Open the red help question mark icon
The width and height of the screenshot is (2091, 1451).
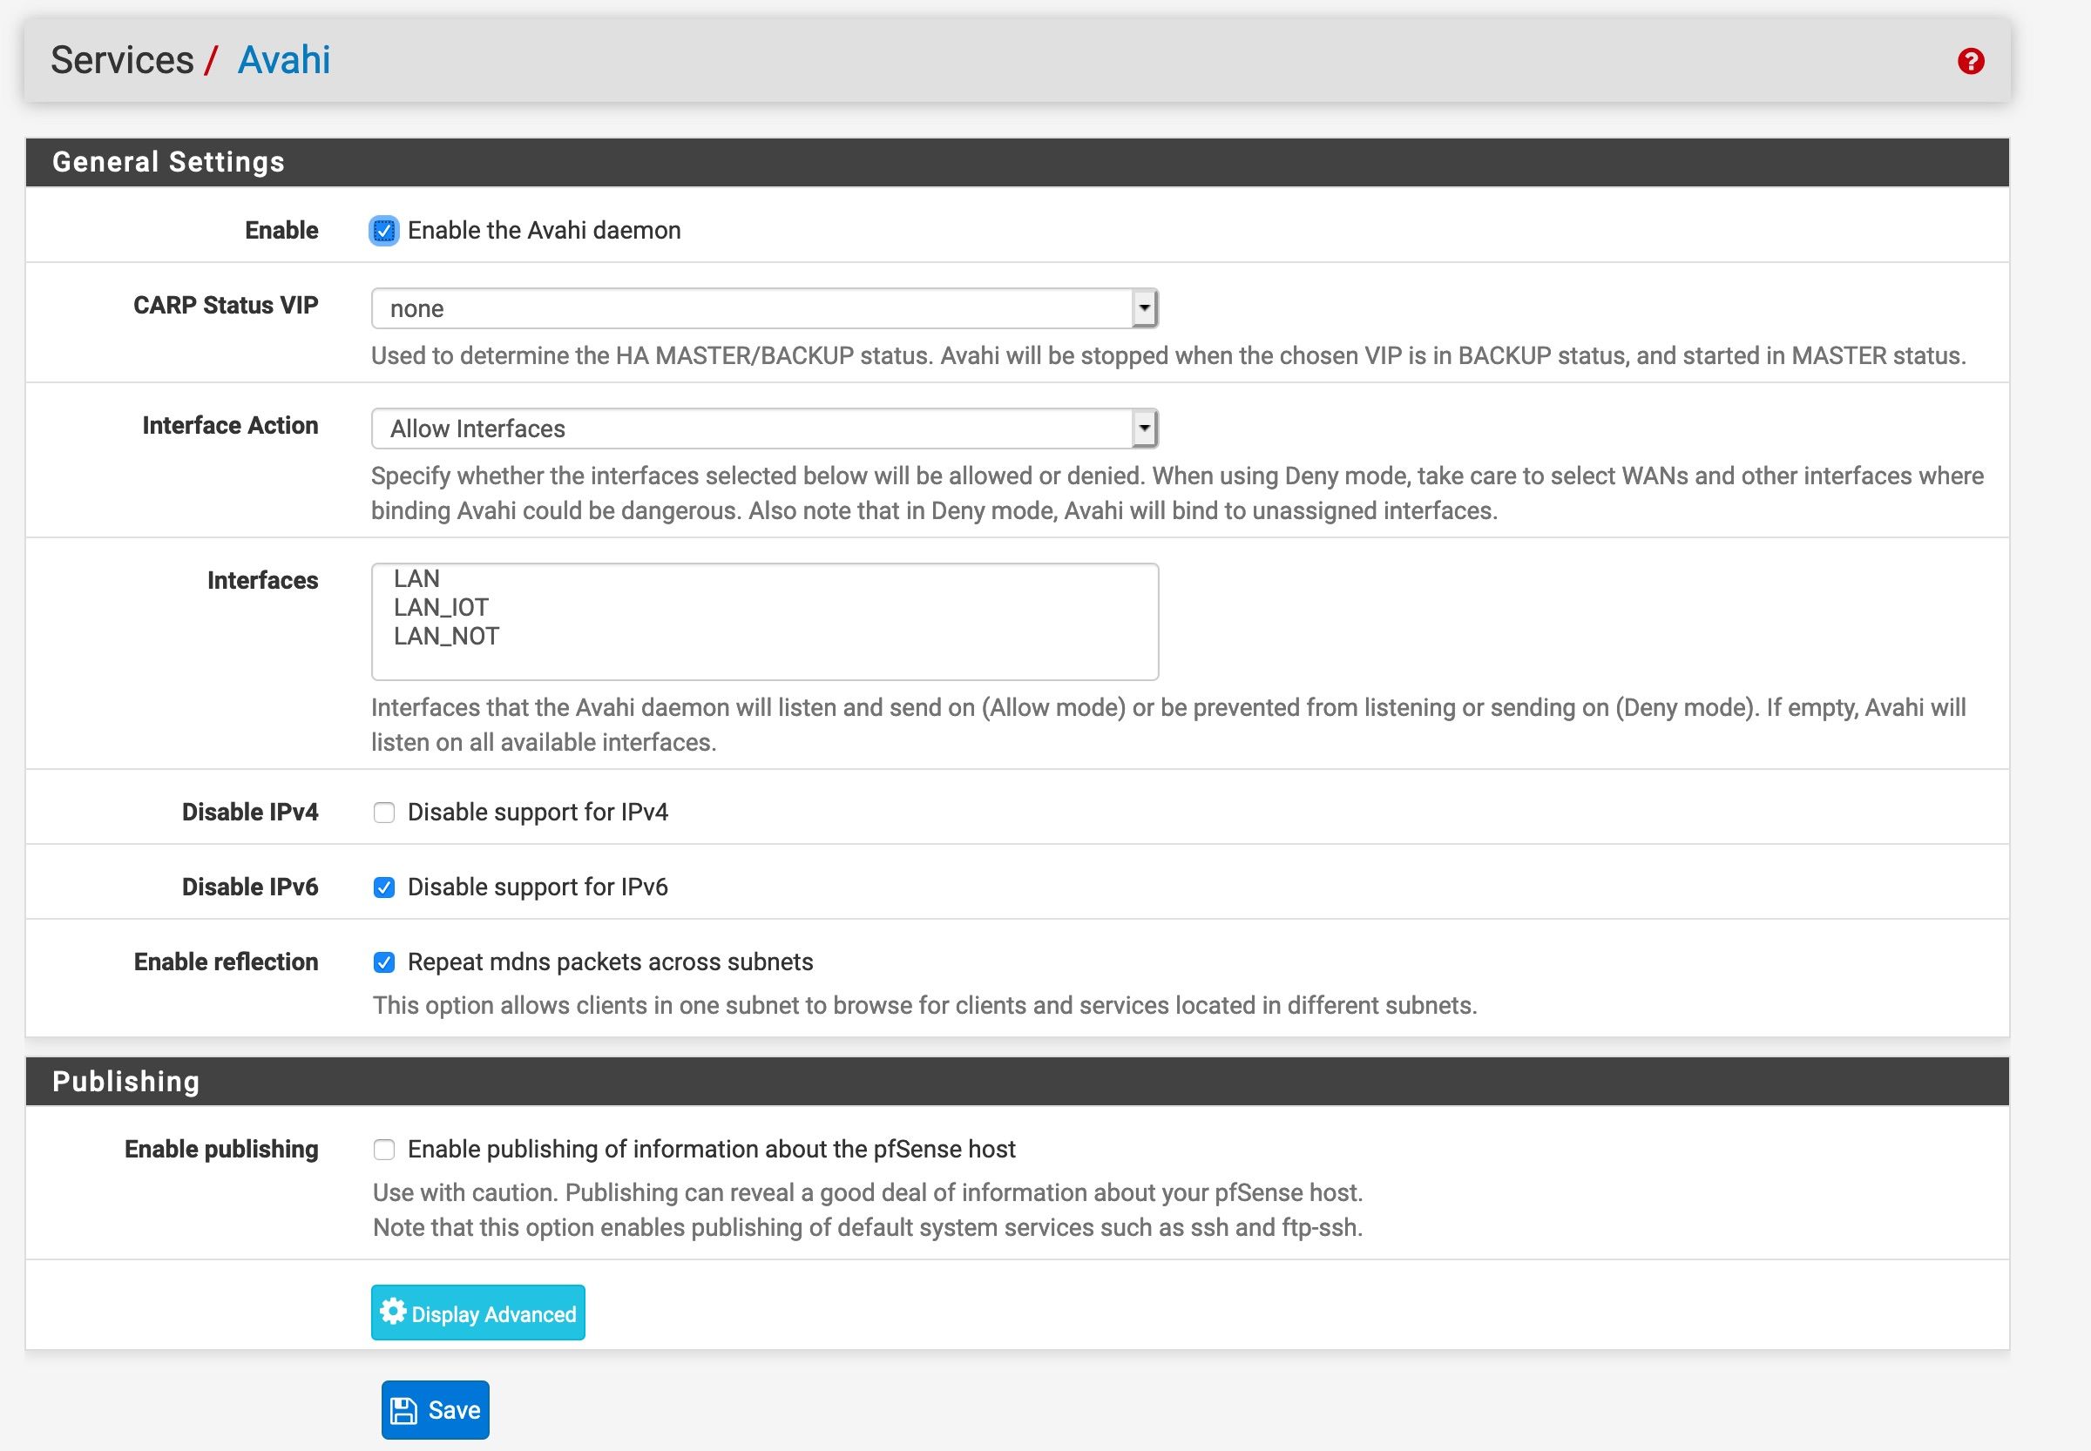pyautogui.click(x=1970, y=61)
